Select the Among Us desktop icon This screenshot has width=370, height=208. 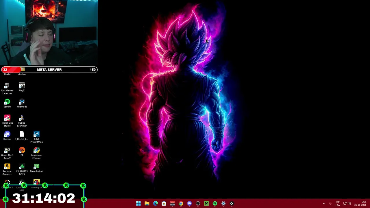(36, 184)
